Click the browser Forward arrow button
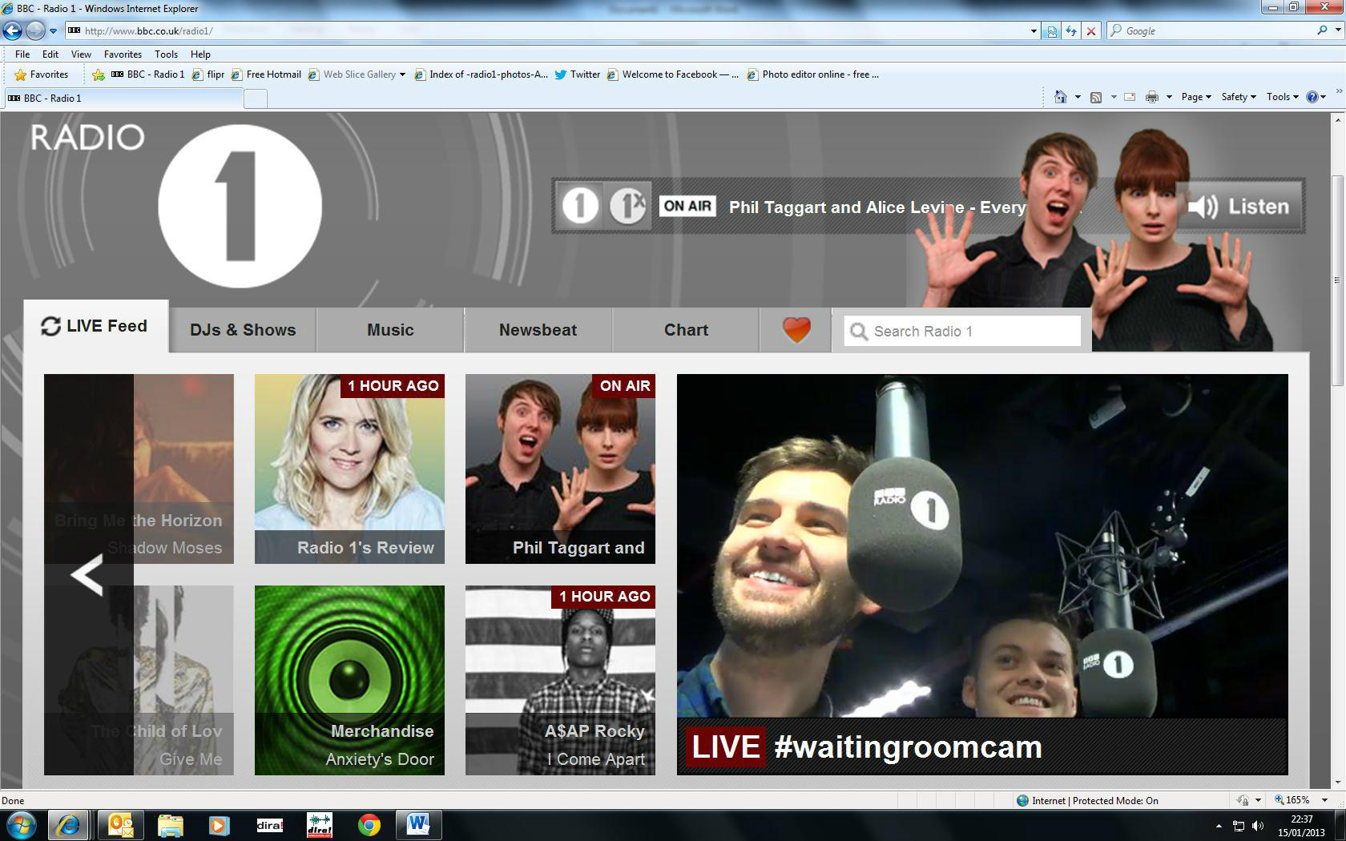 (x=35, y=30)
